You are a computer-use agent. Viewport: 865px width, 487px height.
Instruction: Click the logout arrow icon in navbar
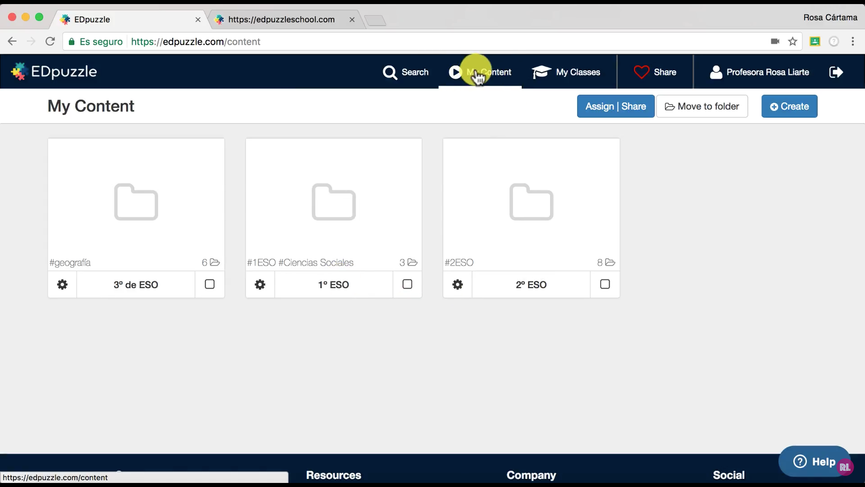pyautogui.click(x=836, y=72)
